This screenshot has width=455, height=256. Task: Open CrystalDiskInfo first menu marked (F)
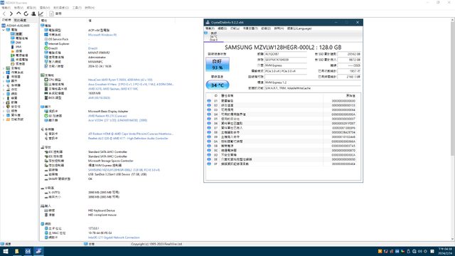(x=210, y=28)
